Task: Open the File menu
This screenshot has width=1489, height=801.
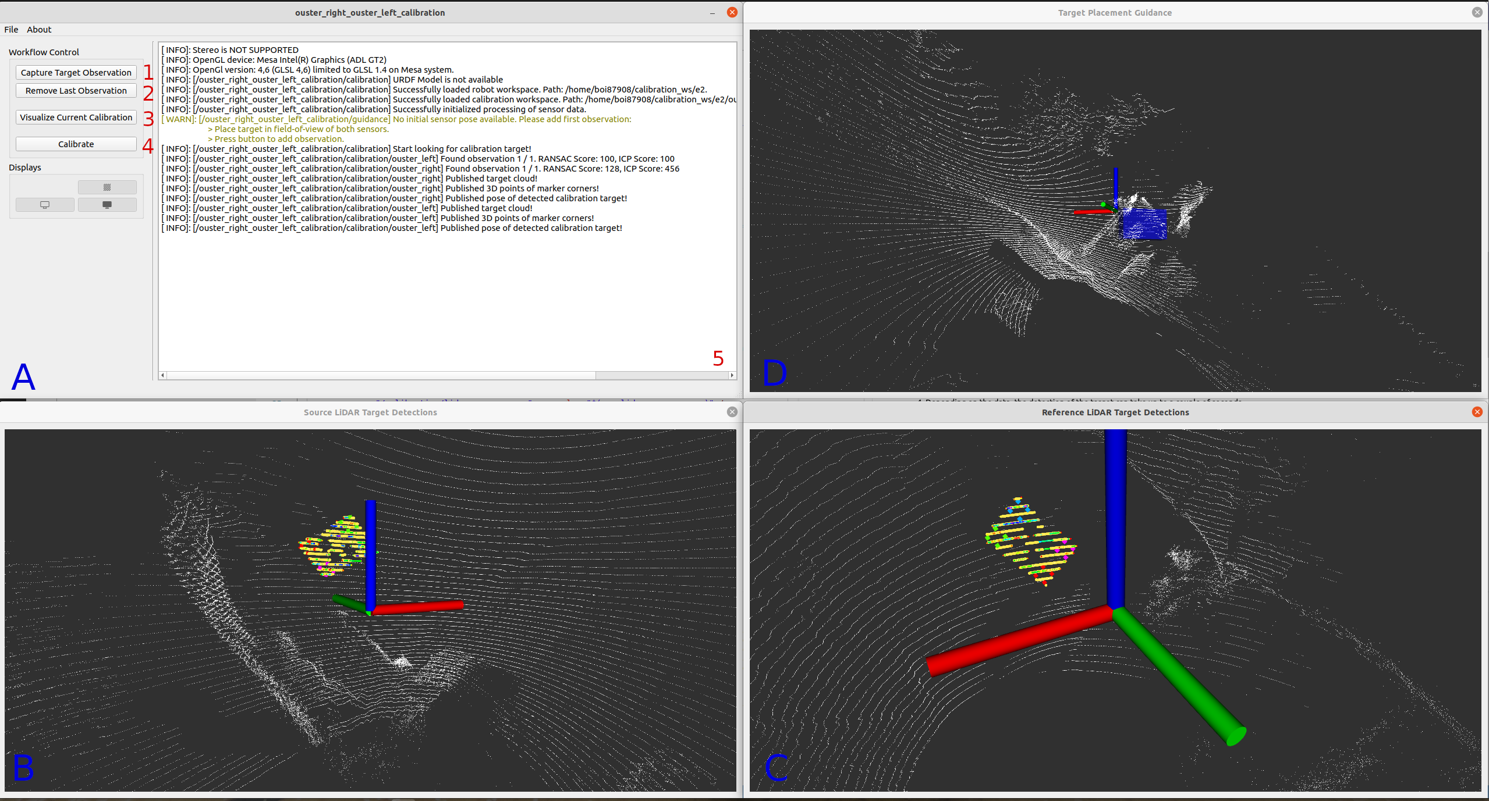Action: 11,30
